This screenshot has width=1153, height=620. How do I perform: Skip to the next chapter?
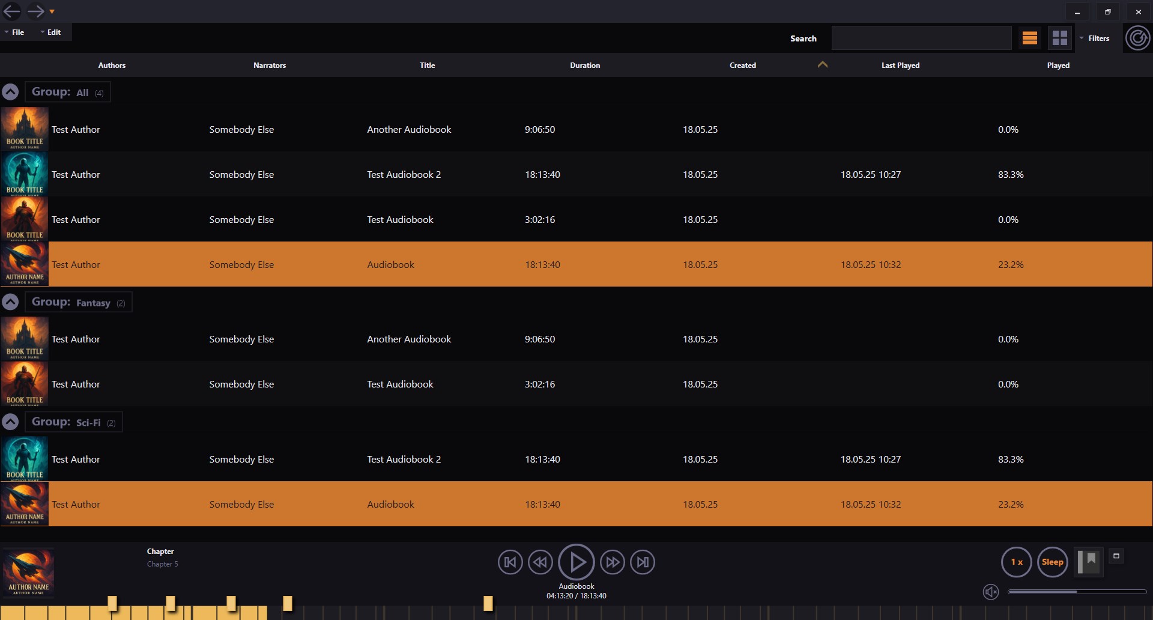coord(642,562)
